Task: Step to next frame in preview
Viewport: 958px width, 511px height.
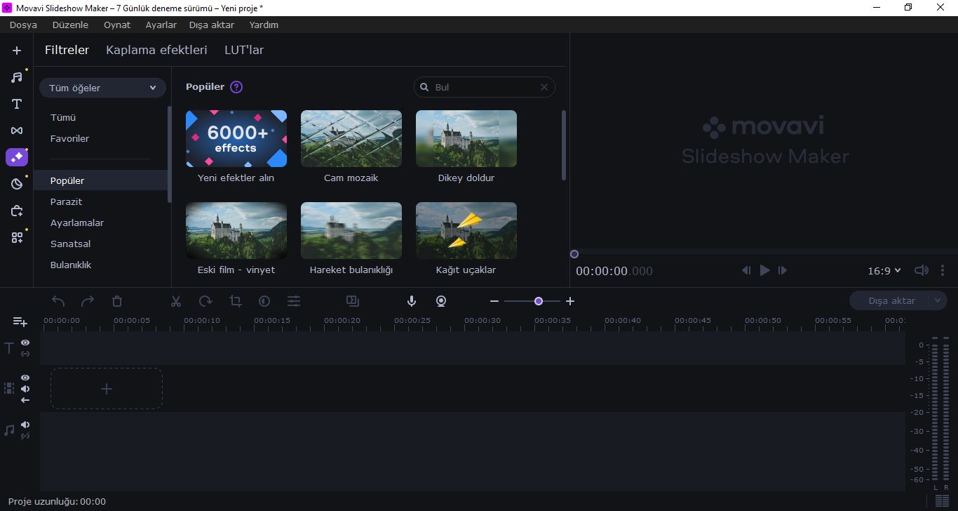Action: tap(783, 270)
